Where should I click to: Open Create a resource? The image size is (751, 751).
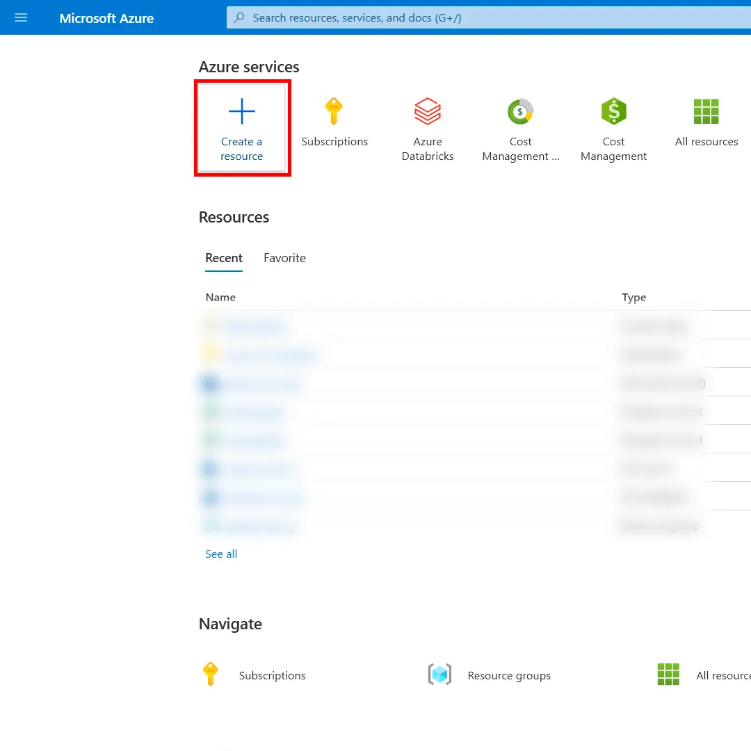tap(241, 127)
